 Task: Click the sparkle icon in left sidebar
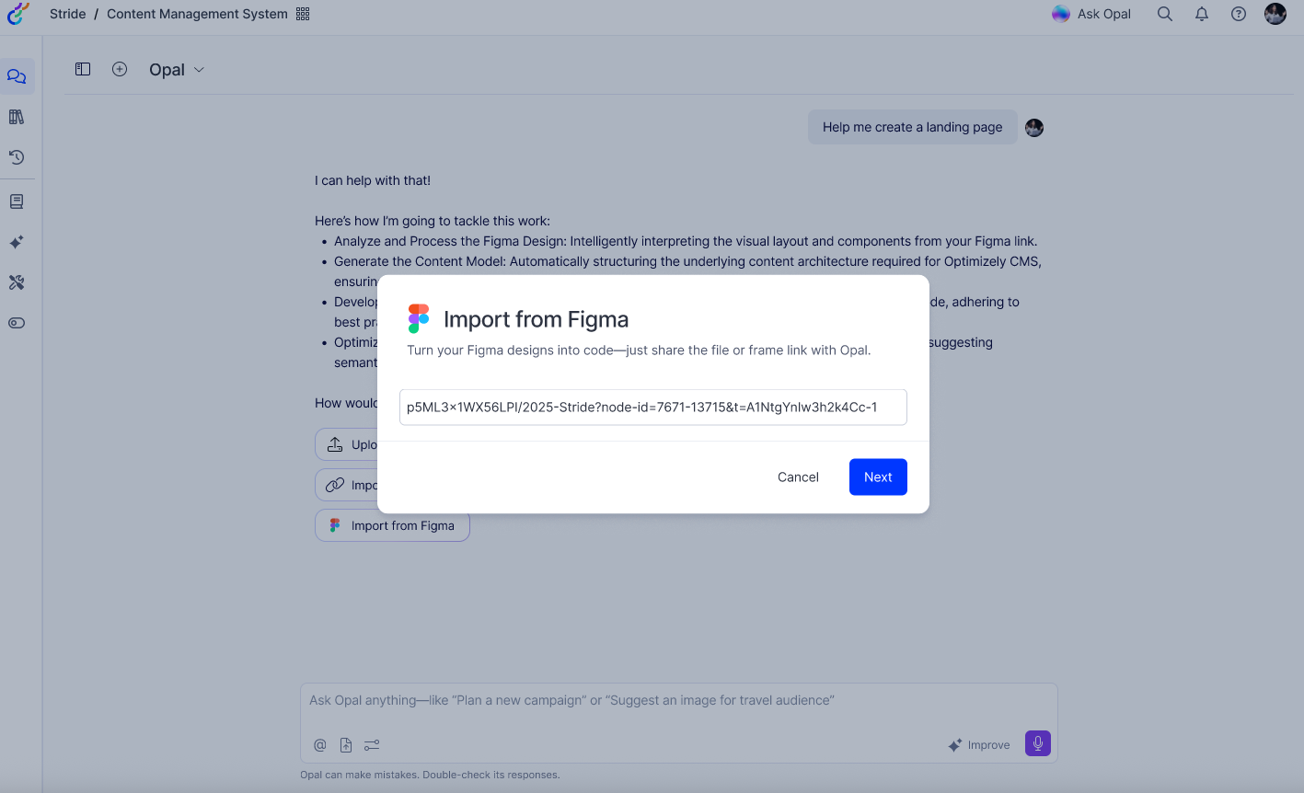pos(17,242)
